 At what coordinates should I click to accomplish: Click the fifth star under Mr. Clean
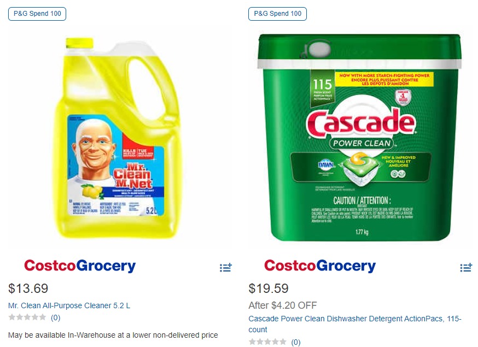43,317
